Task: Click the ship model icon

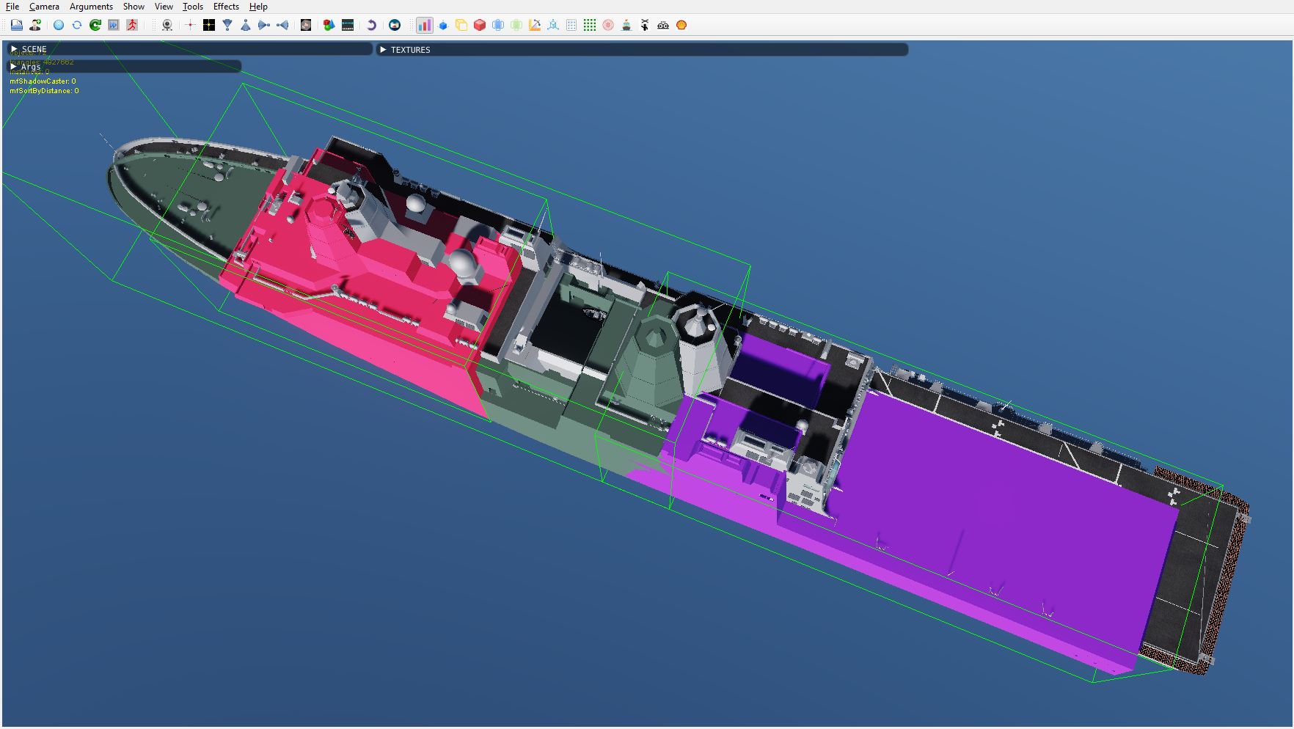Action: coord(626,25)
